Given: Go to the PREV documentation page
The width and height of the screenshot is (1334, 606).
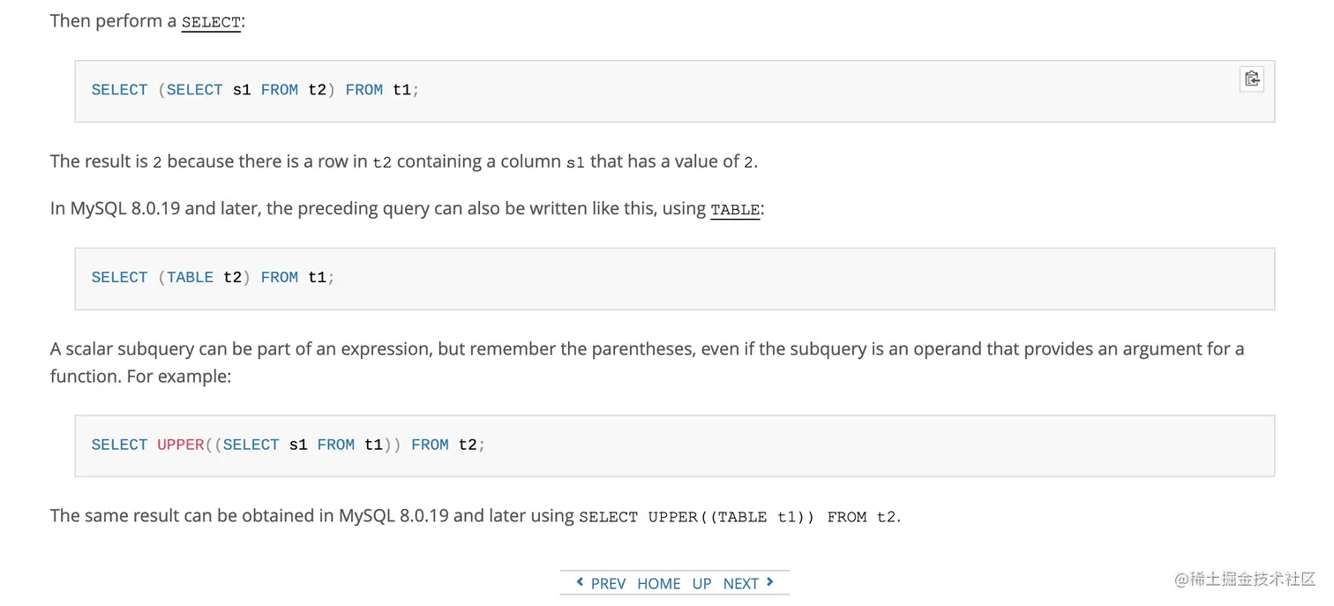Looking at the screenshot, I should coord(608,583).
